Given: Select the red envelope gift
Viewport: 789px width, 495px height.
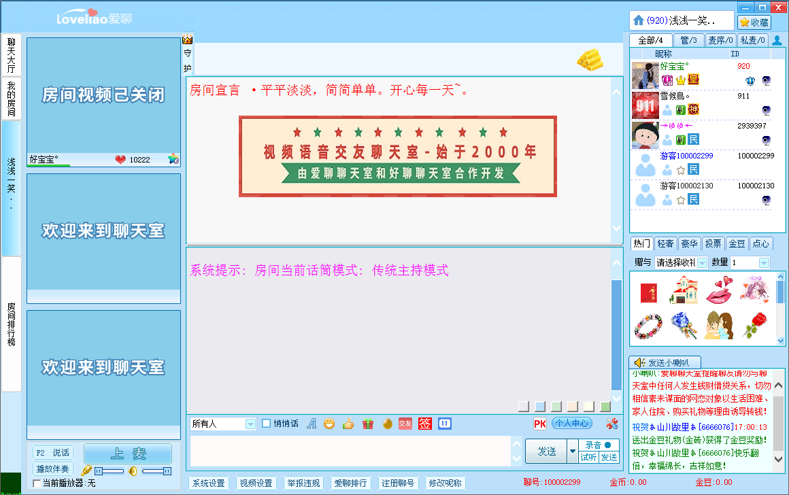Looking at the screenshot, I should (649, 293).
